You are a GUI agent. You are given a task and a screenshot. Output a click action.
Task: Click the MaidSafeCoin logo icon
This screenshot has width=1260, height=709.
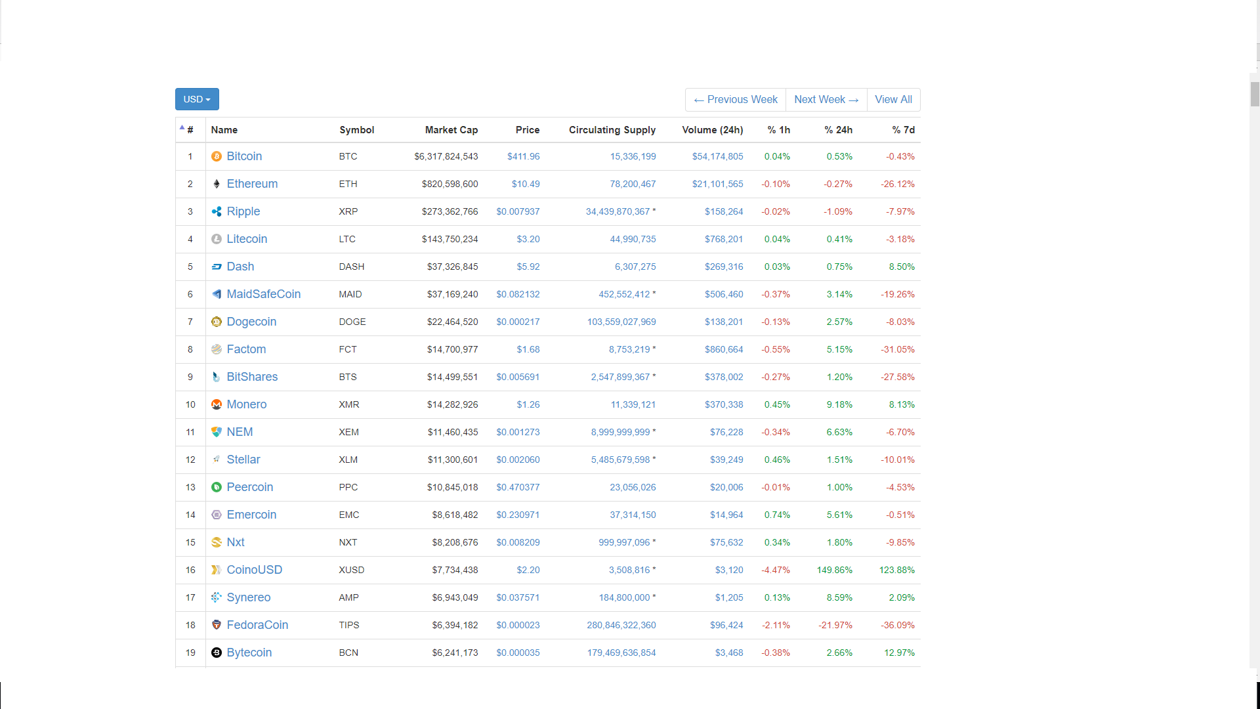click(x=217, y=294)
